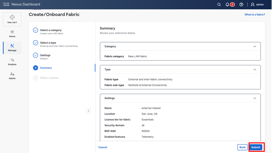This screenshot has width=272, height=153.
Task: Return to the Select a type step
Action: coord(48,43)
